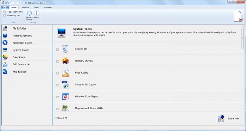Check the Windows Error Report checkbox
This screenshot has width=246, height=131.
pos(57,97)
